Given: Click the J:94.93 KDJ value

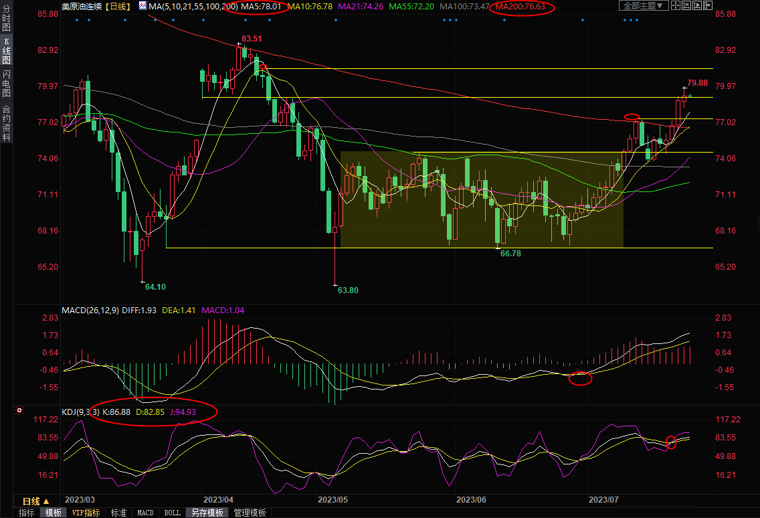Looking at the screenshot, I should click(x=183, y=412).
